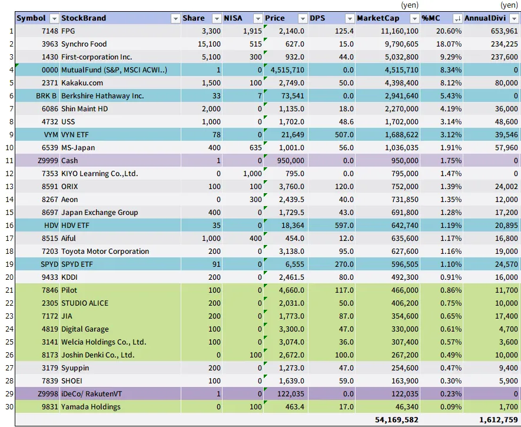Viewport: 521px width, 427px height.
Task: Click the symbol cell SPYD
Action: pyautogui.click(x=36, y=264)
